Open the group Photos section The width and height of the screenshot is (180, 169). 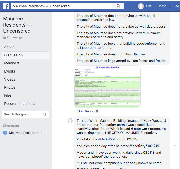(x=10, y=87)
